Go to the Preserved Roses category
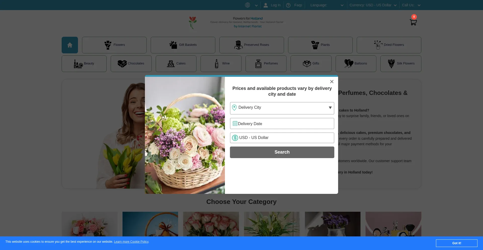 click(x=252, y=45)
